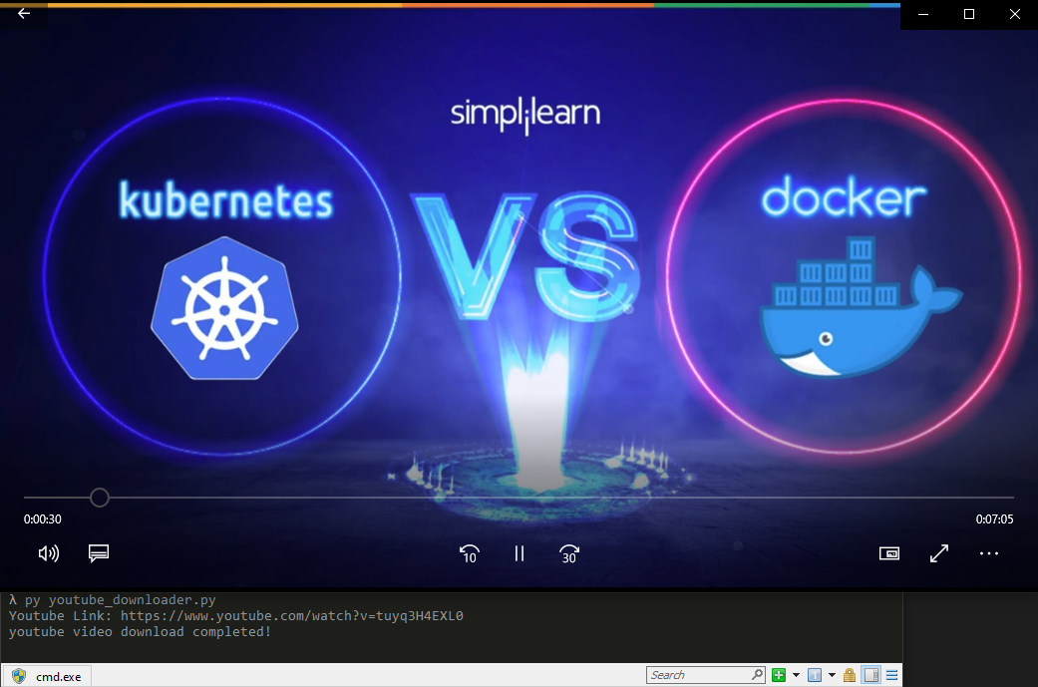Mute the video volume
This screenshot has width=1038, height=687.
[48, 553]
